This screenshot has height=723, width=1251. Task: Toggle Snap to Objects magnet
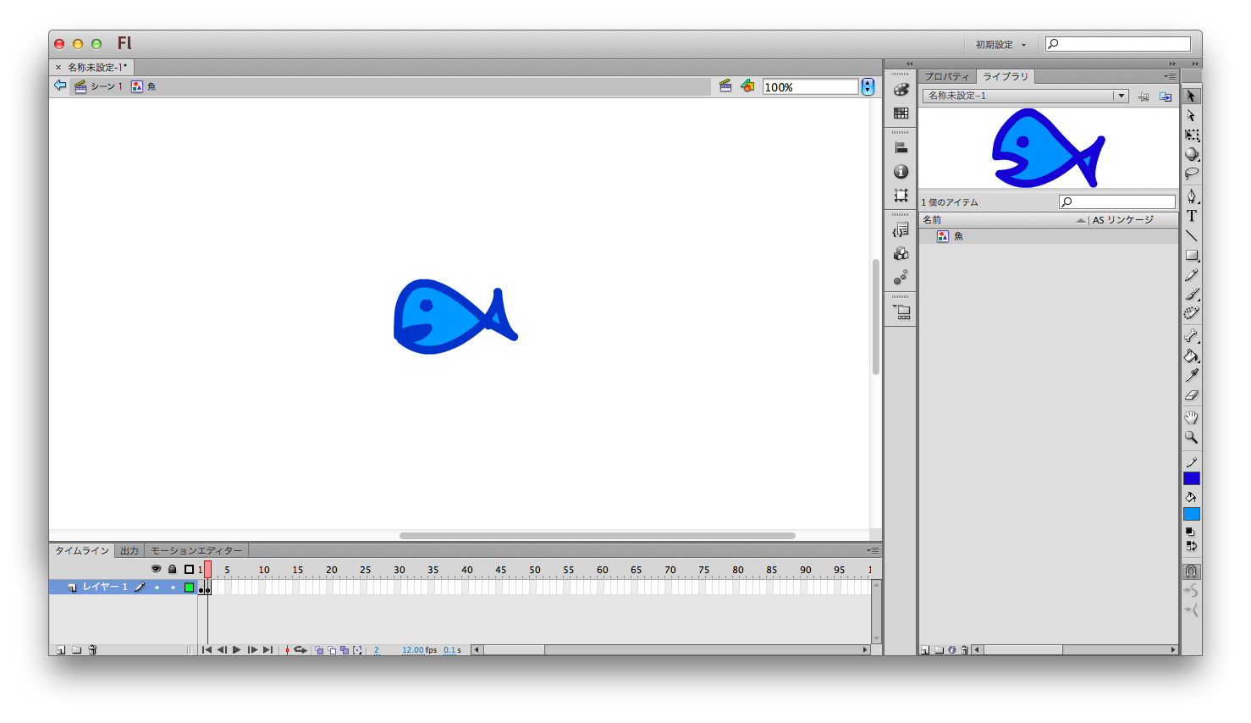[1191, 571]
